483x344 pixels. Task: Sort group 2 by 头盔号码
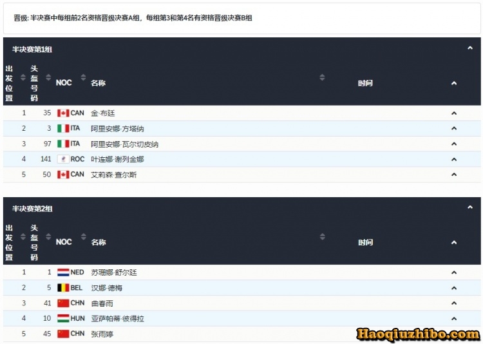(x=48, y=236)
